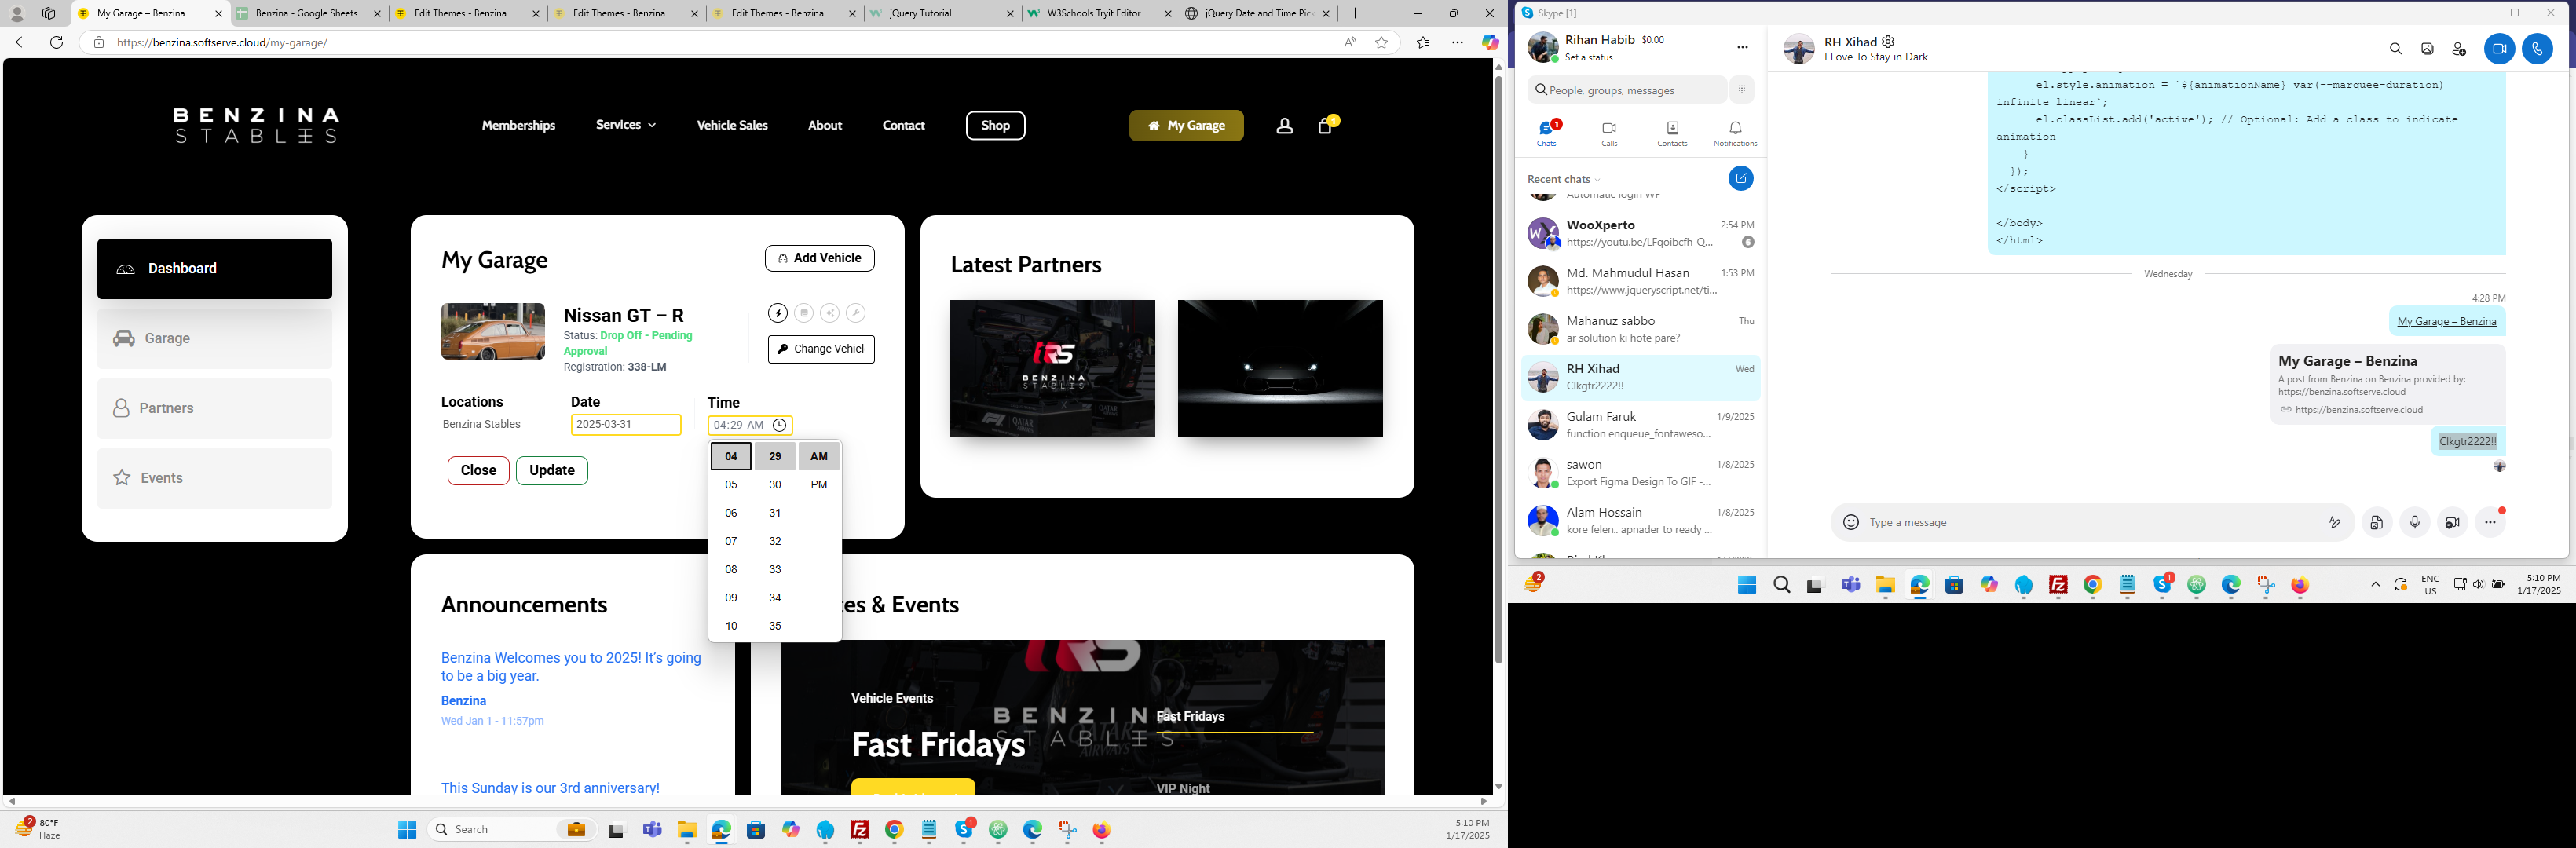The height and width of the screenshot is (848, 2576).
Task: Click Skype new chat compose icon
Action: click(1740, 179)
